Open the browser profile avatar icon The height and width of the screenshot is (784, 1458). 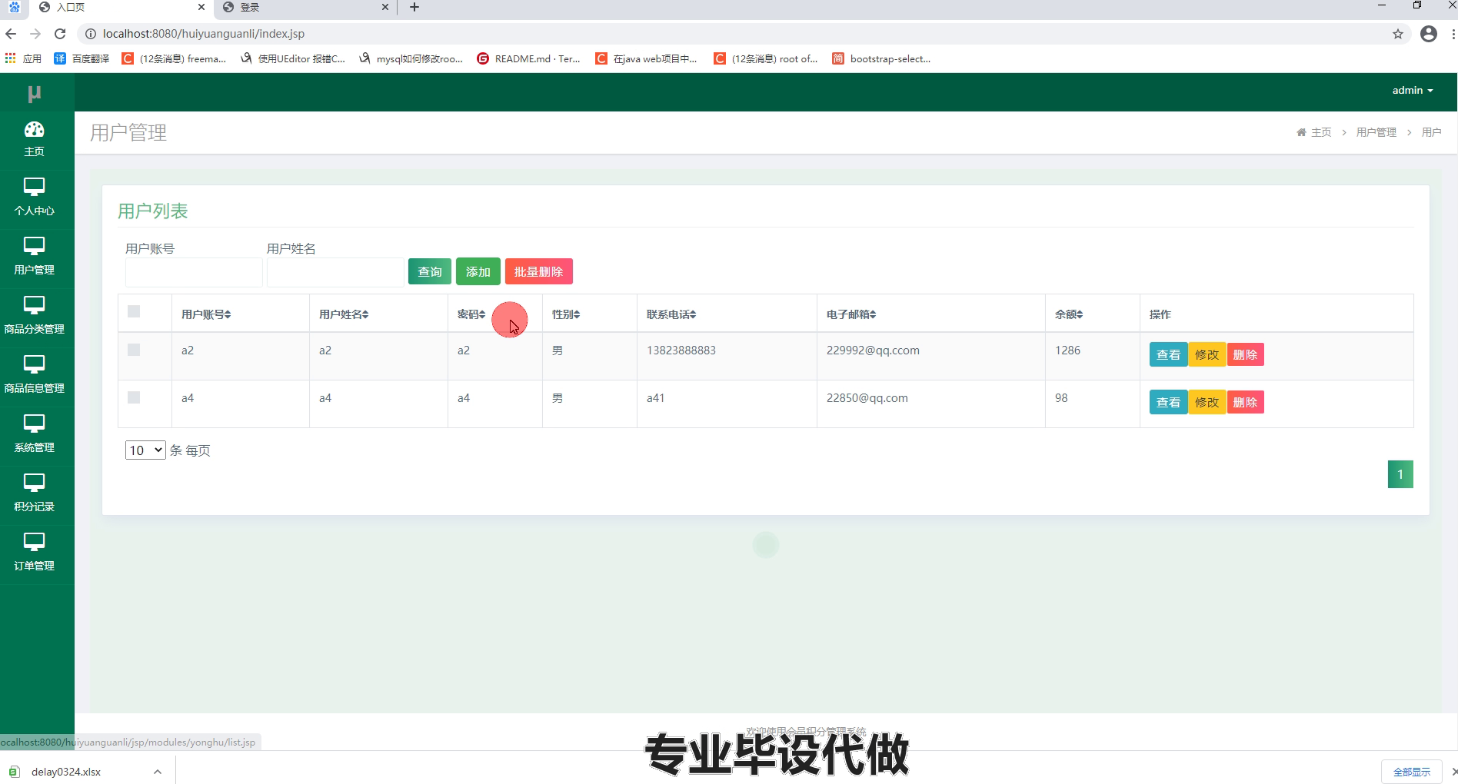coord(1429,34)
